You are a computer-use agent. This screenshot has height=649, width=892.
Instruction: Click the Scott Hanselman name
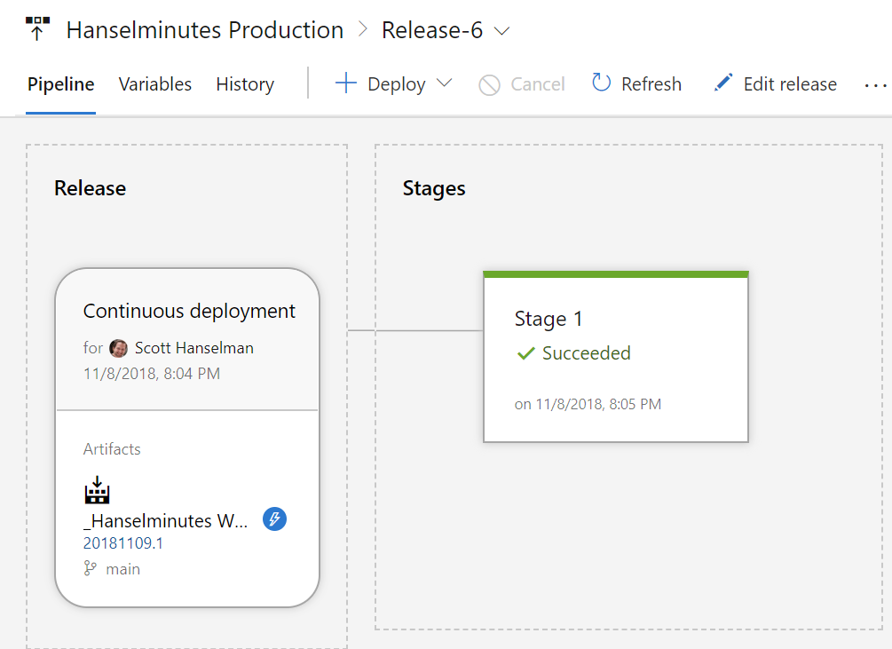(x=194, y=348)
